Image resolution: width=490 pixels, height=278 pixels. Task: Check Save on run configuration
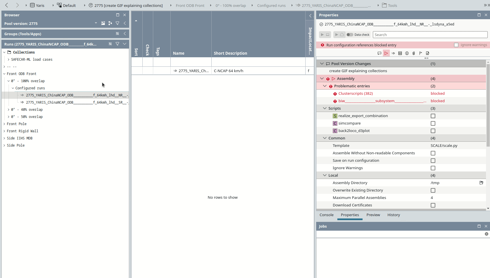tap(433, 161)
